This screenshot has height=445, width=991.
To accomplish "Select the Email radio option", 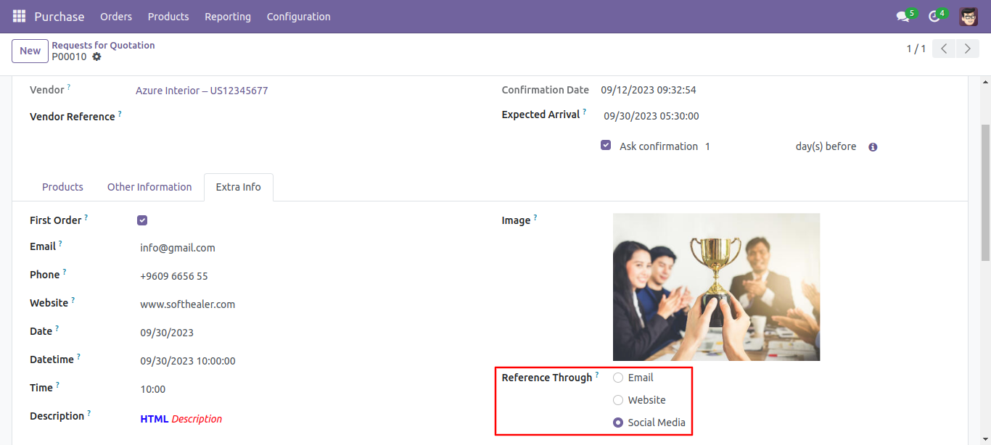I will [x=618, y=378].
